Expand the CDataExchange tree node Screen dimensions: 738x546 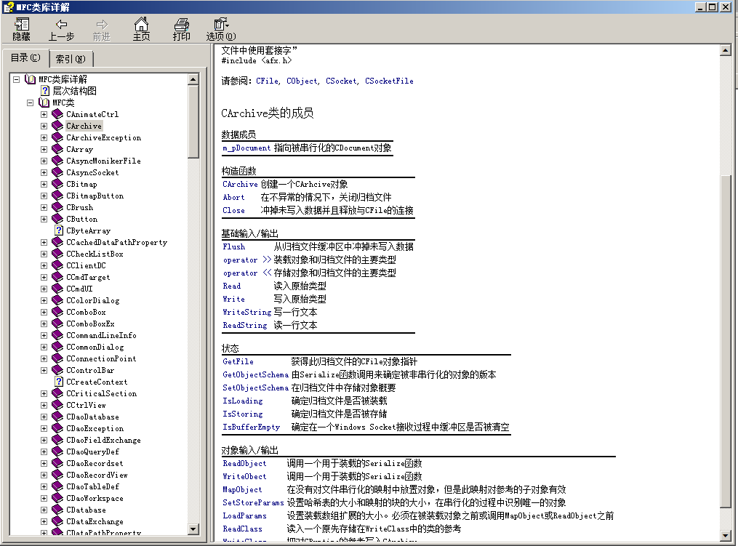pyautogui.click(x=44, y=521)
